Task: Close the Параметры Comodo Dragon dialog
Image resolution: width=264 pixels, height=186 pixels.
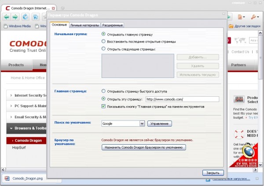Action: coord(224,14)
